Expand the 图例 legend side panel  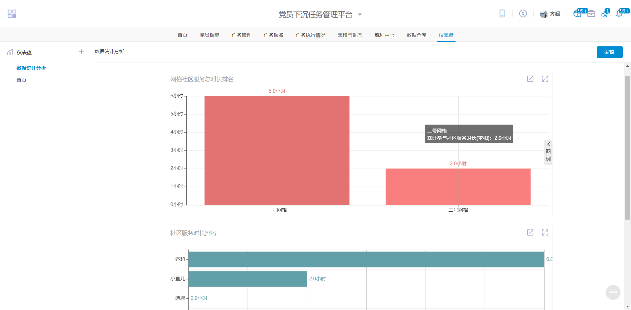tap(548, 152)
